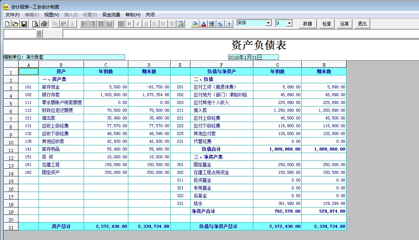Click the 退出 button
The height and width of the screenshot is (240, 419).
tap(362, 24)
